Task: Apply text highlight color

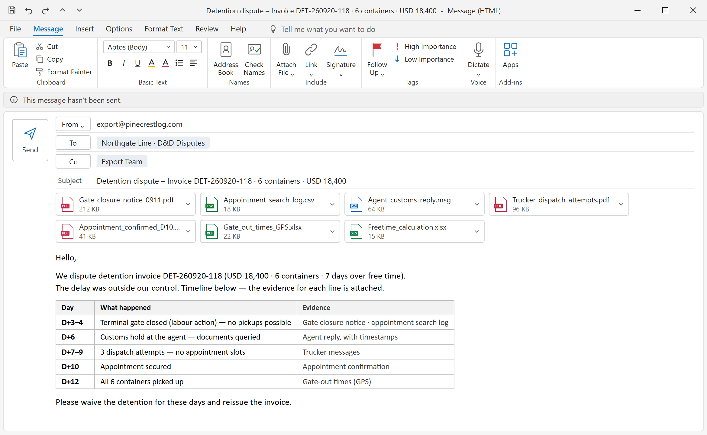Action: tap(152, 63)
